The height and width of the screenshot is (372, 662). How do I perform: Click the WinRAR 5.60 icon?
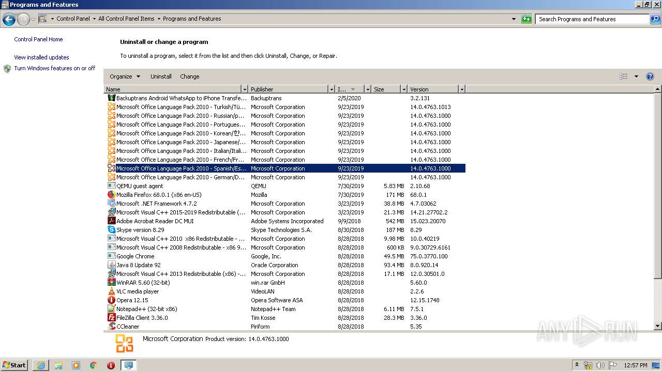[x=111, y=283]
